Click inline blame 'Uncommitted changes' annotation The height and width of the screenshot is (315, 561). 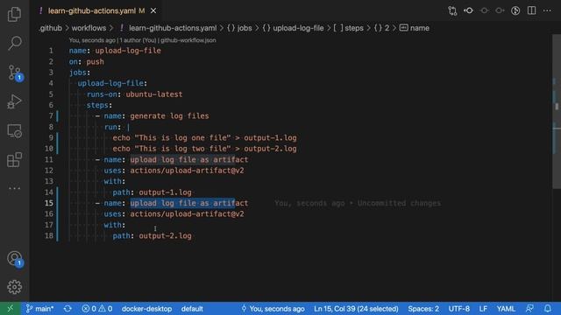click(399, 203)
